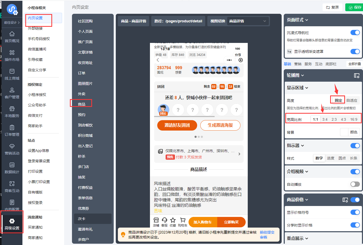This screenshot has width=363, height=245.
Task: Switch to the 营销 tab
Action: [298, 64]
